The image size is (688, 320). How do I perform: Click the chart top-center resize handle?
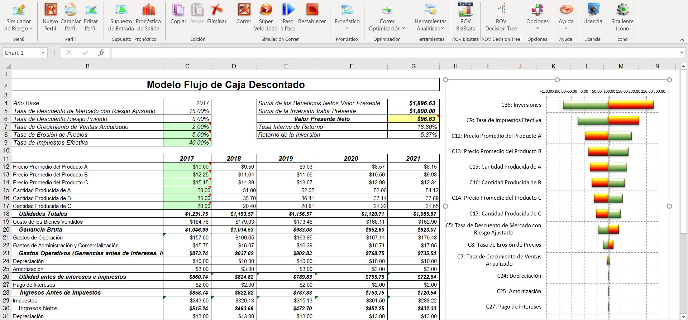(557, 80)
